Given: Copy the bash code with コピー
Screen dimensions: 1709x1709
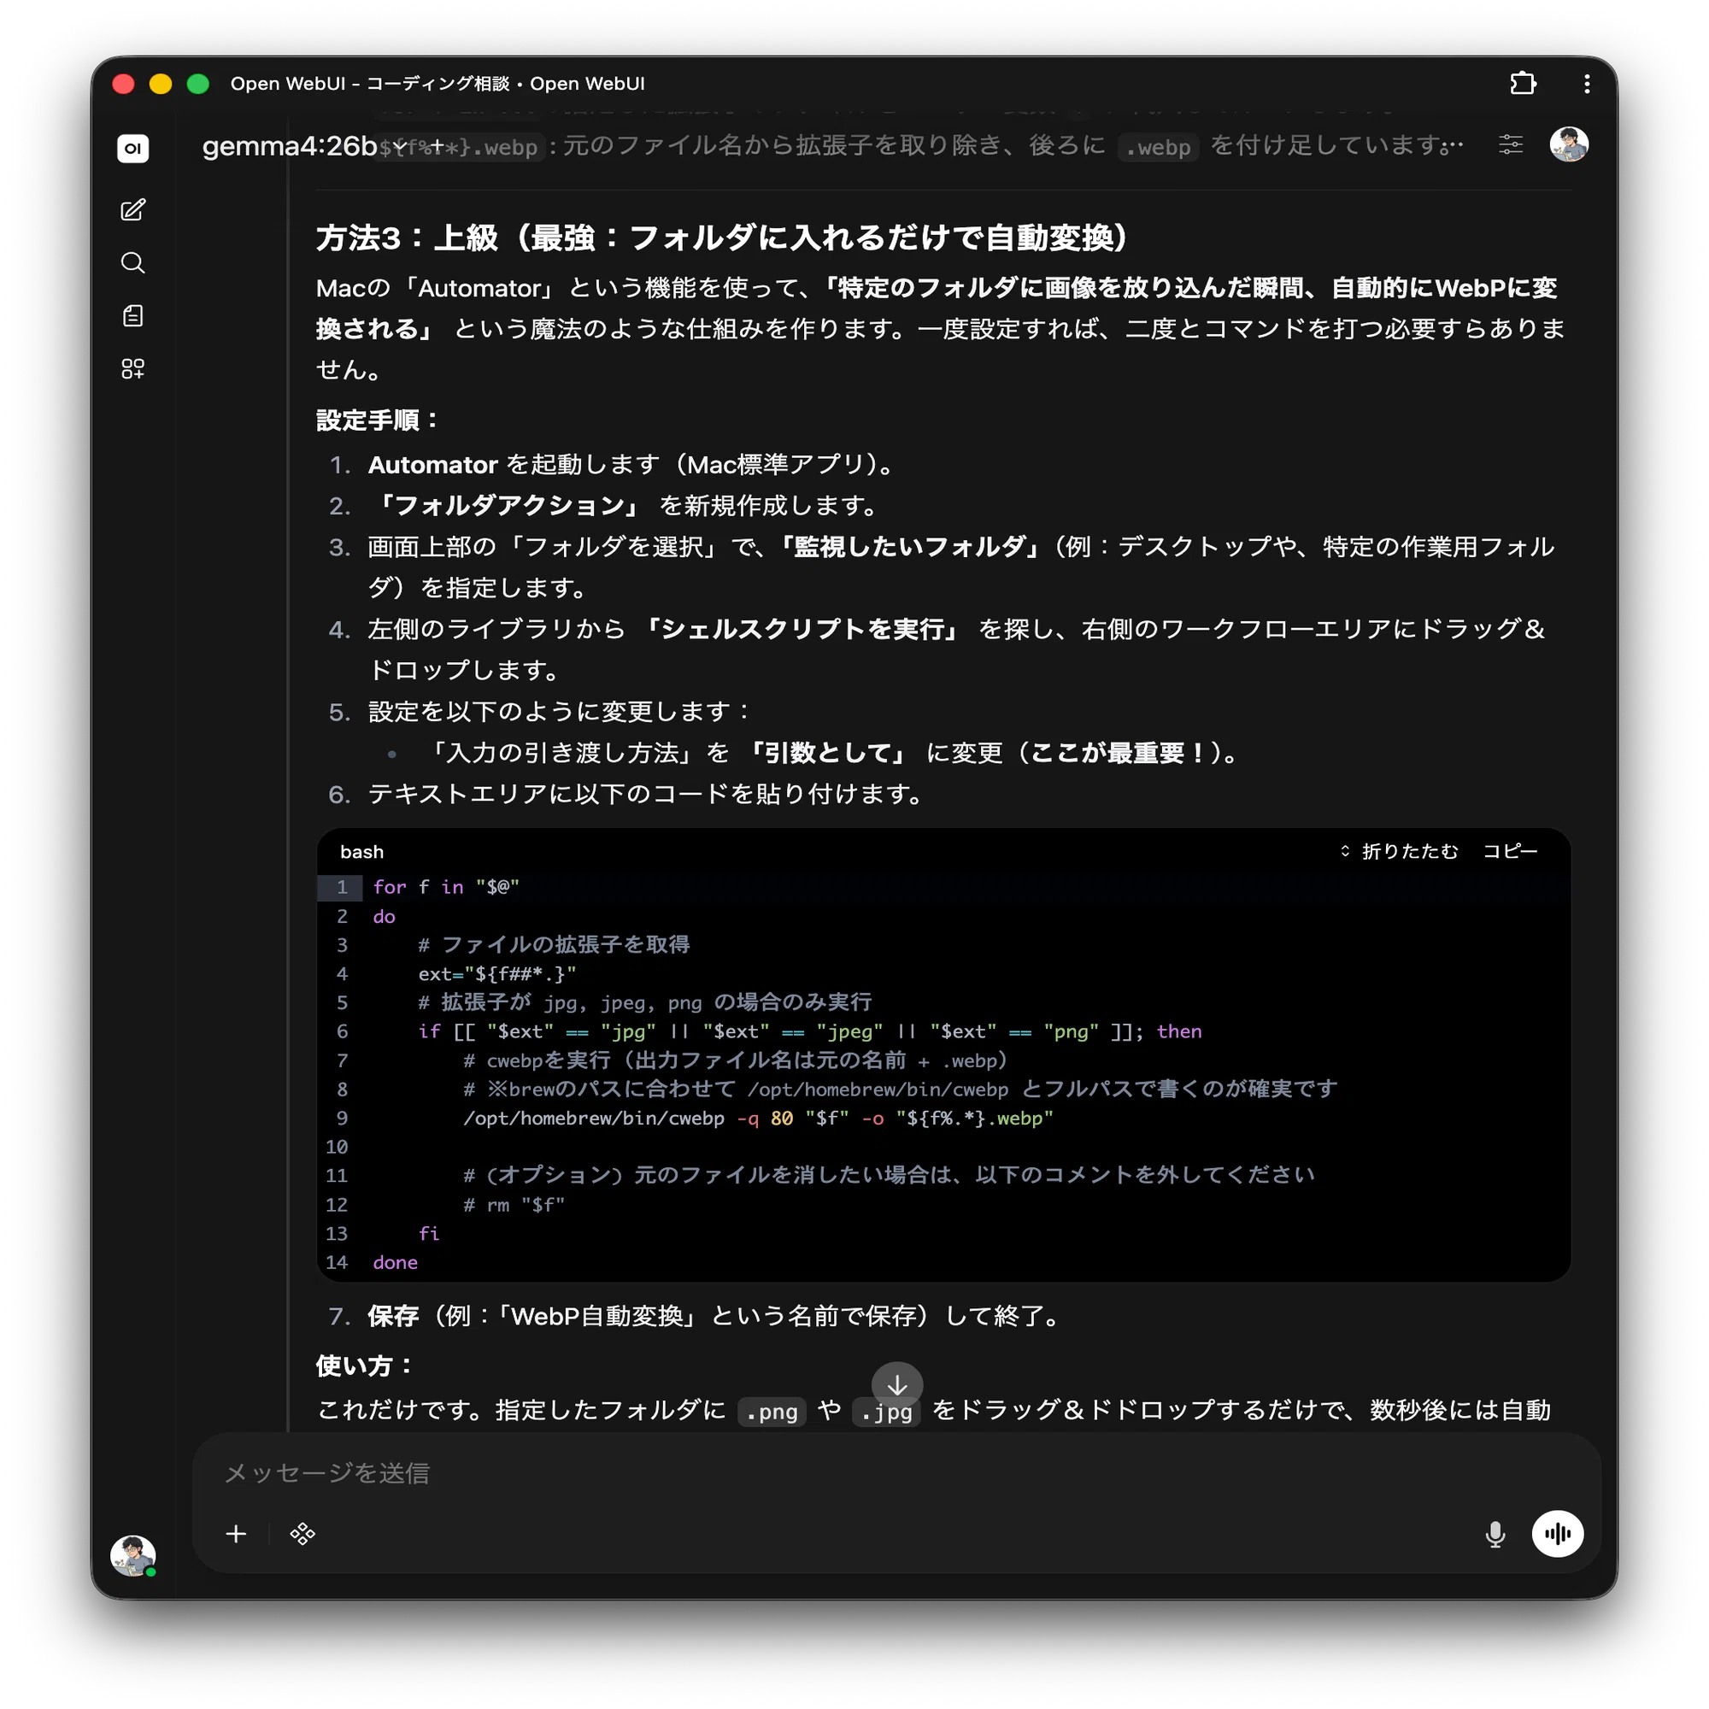Looking at the screenshot, I should pyautogui.click(x=1510, y=851).
